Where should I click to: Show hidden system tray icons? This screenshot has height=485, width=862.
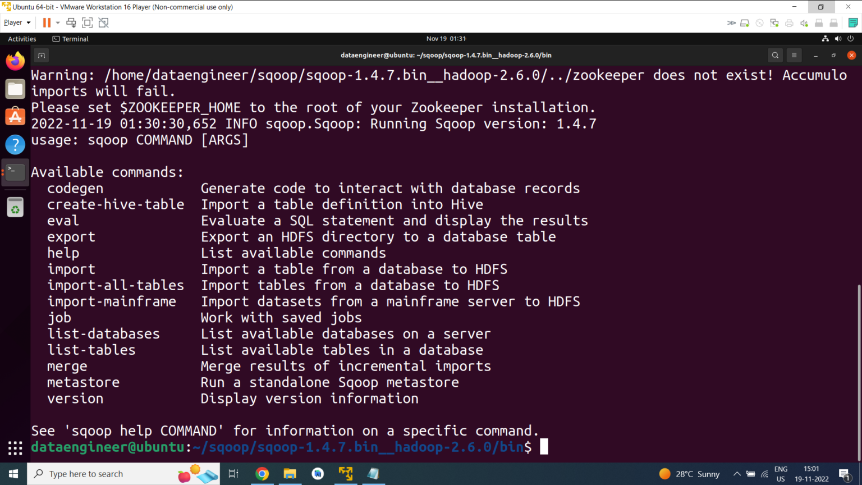737,474
